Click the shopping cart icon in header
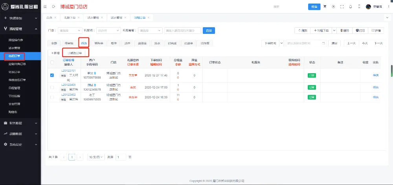 pyautogui.click(x=325, y=7)
